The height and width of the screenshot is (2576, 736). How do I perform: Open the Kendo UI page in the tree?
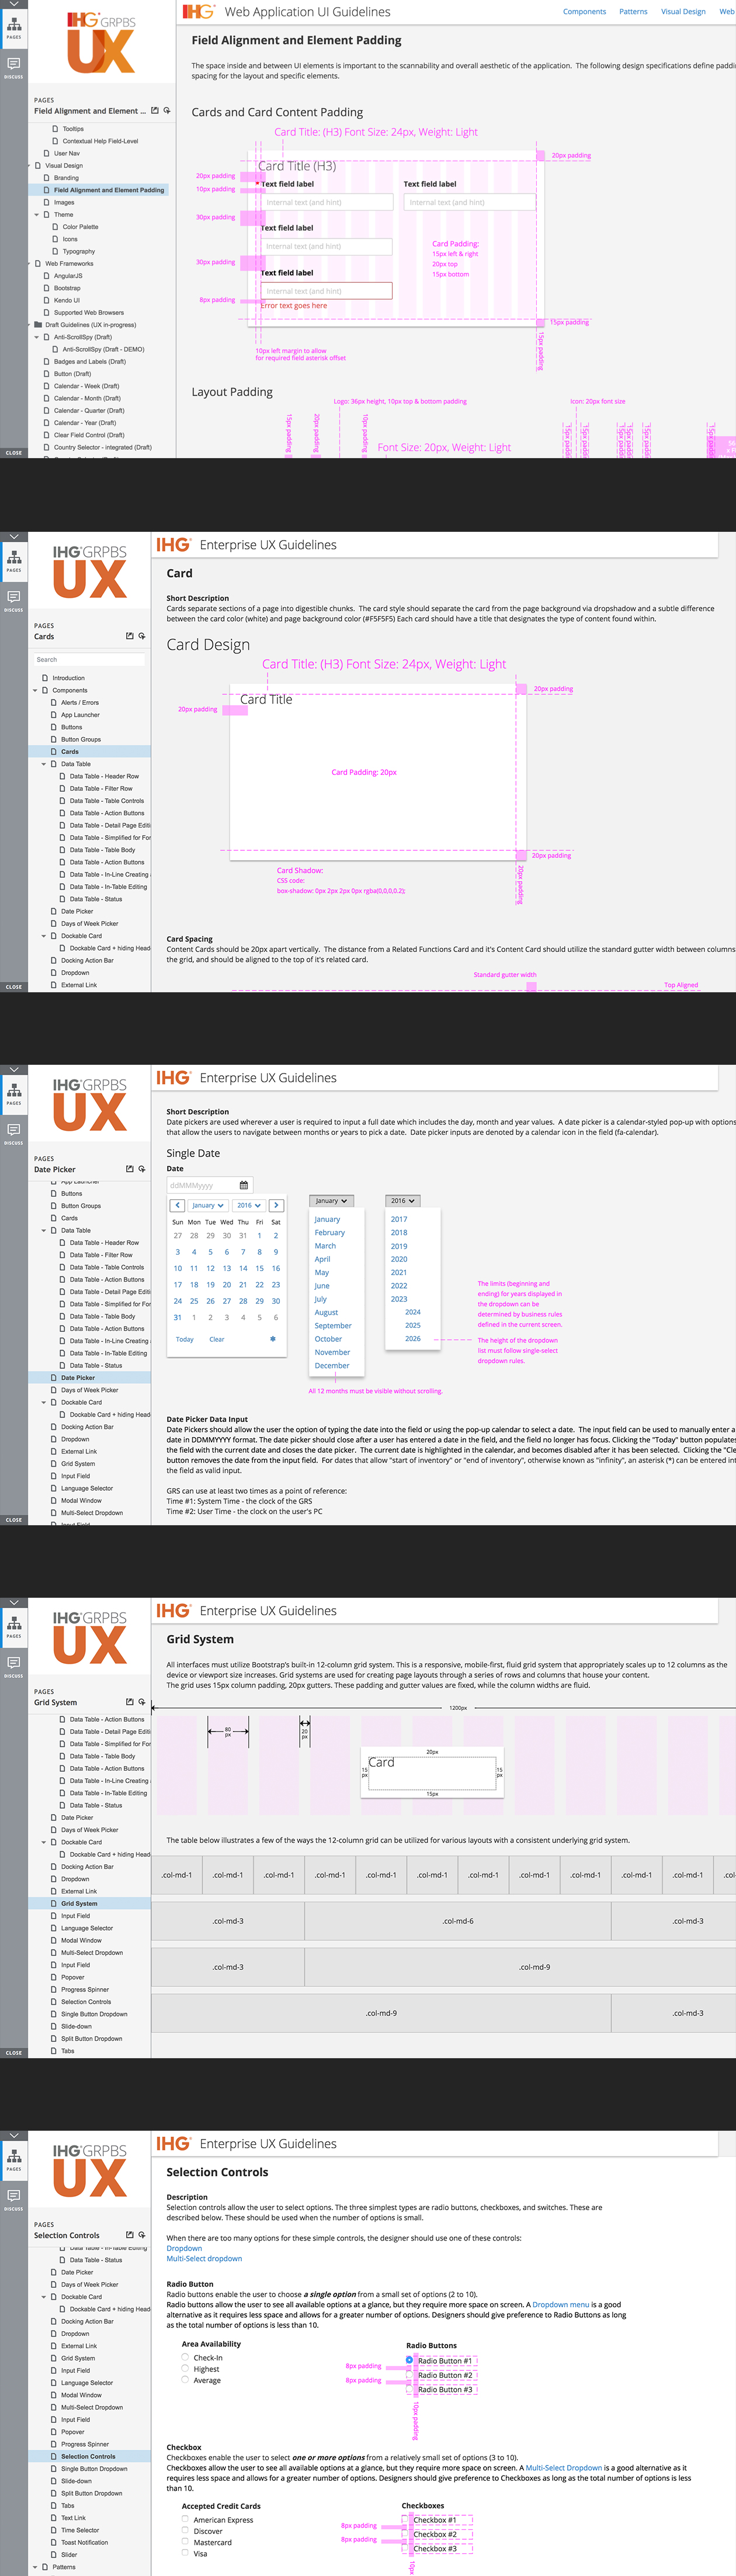point(67,300)
